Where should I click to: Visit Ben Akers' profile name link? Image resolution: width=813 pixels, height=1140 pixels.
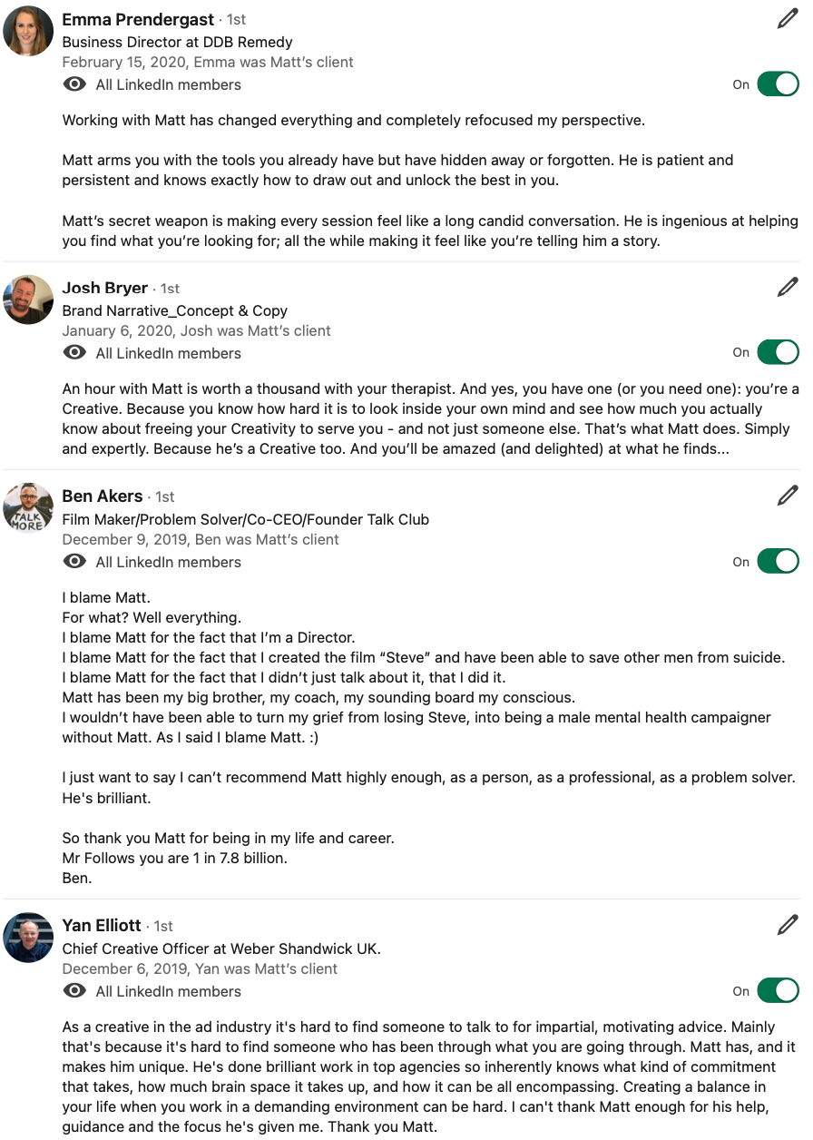click(x=103, y=496)
